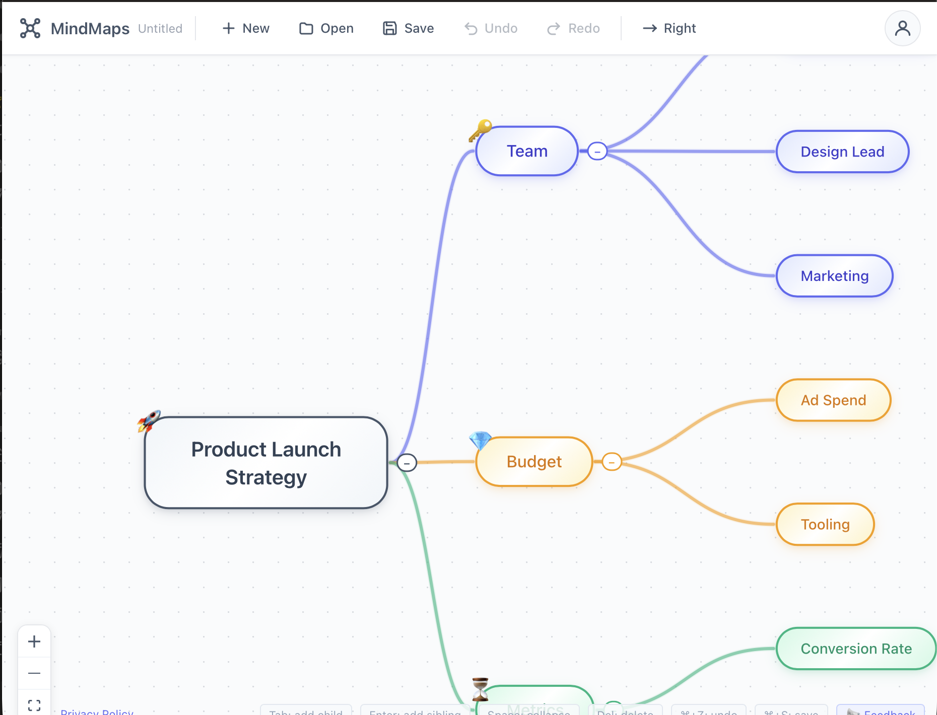This screenshot has height=715, width=937.
Task: Zoom out with the minus button
Action: [x=34, y=673]
